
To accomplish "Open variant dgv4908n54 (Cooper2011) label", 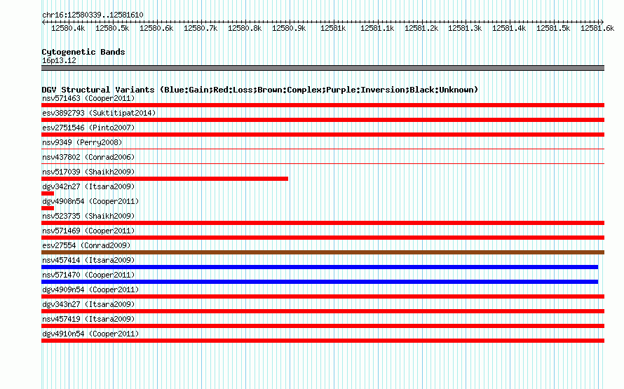I will click(90, 201).
